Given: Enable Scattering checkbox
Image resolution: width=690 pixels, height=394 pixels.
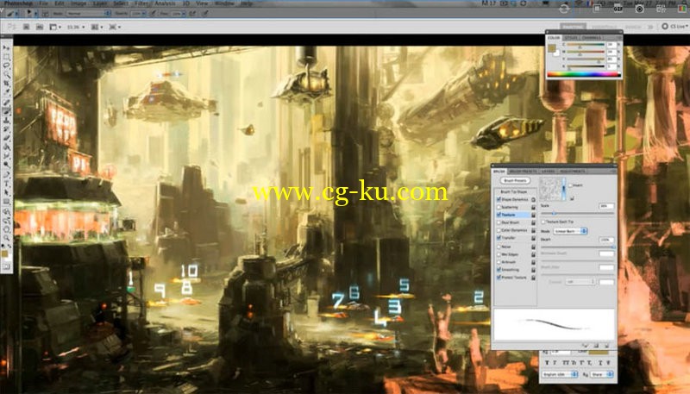Looking at the screenshot, I should [499, 207].
